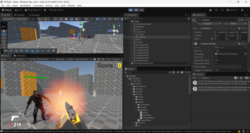Open the global search magnifier icon
Image resolution: width=250 pixels, height=133 pixels.
point(222,10)
